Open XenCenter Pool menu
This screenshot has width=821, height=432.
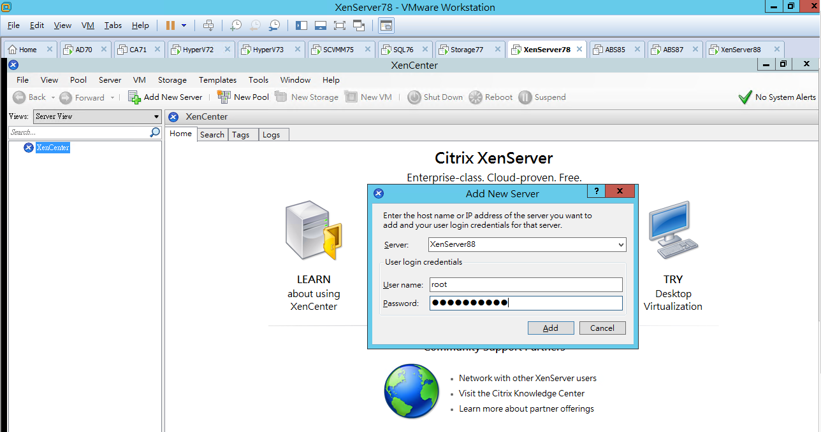coord(78,80)
